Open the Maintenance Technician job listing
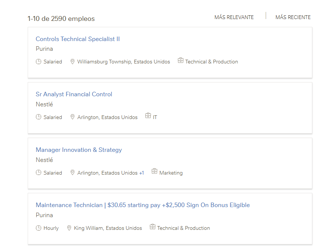 point(142,205)
